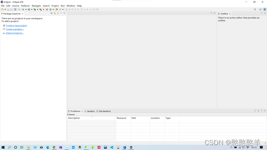Click the Previous Annotation icon
Screen dimensions: 267x150
tap(73, 9)
